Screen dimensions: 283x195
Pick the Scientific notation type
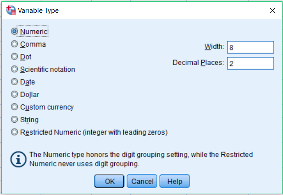pos(14,69)
